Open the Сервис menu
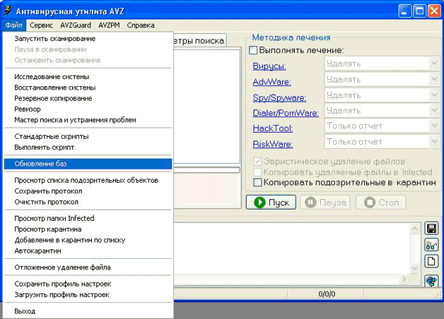 (x=41, y=25)
